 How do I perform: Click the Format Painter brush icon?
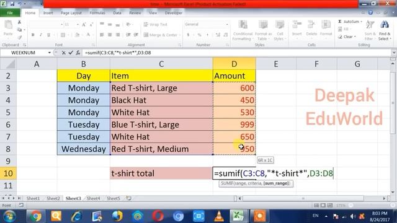pos(19,38)
